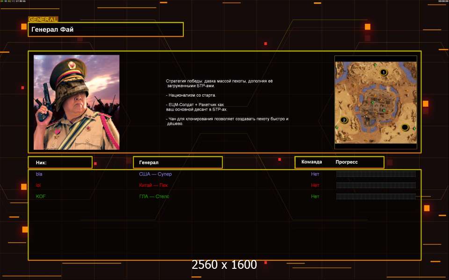The width and height of the screenshot is (449, 280).
Task: Click start position marker 2 on minimap
Action: 344,120
